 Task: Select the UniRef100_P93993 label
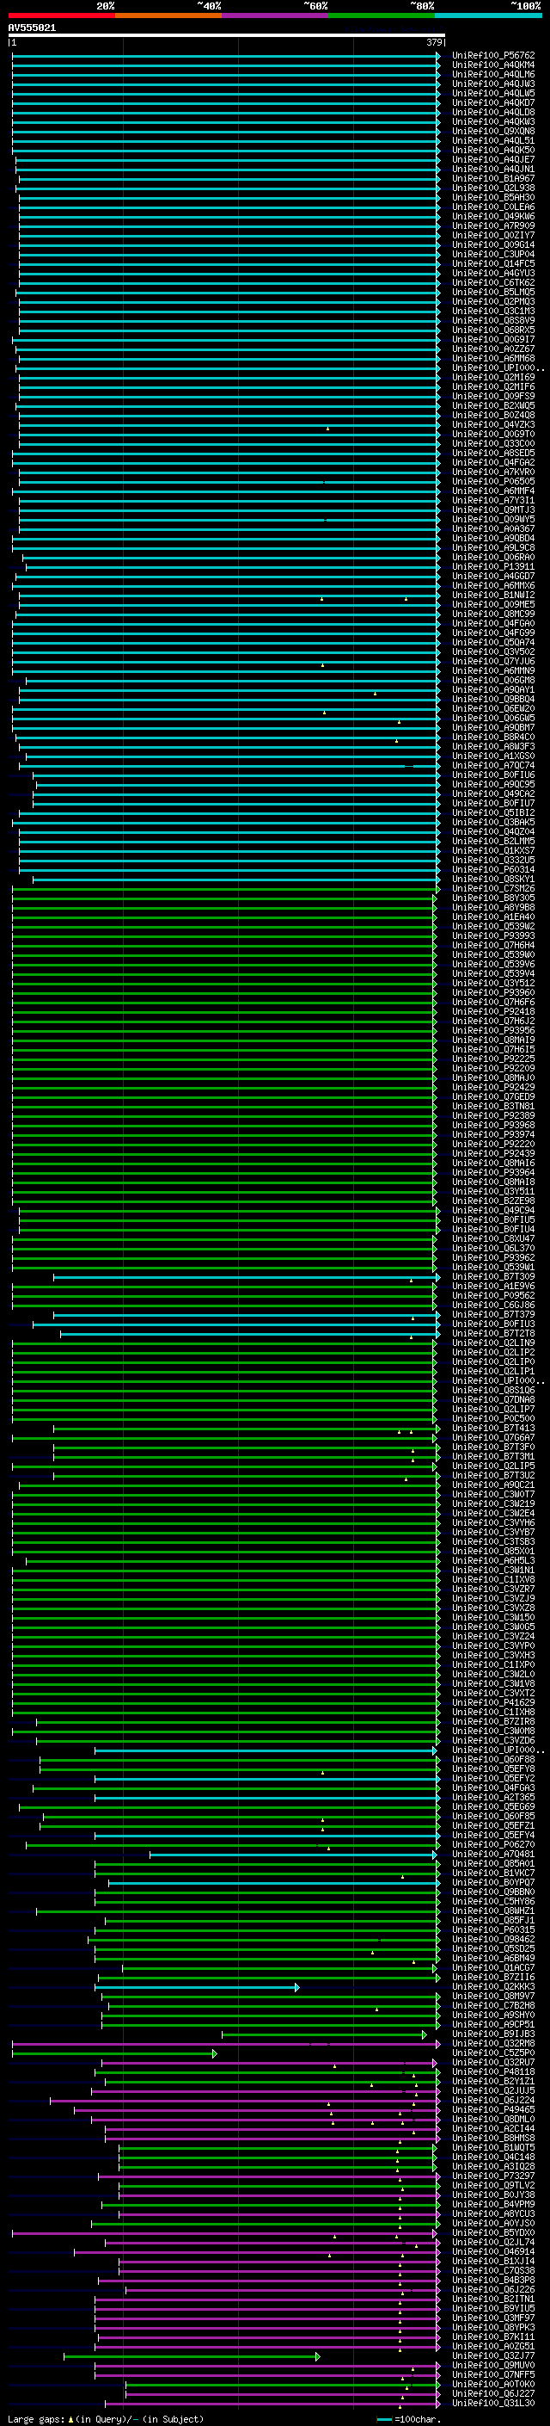(x=493, y=936)
